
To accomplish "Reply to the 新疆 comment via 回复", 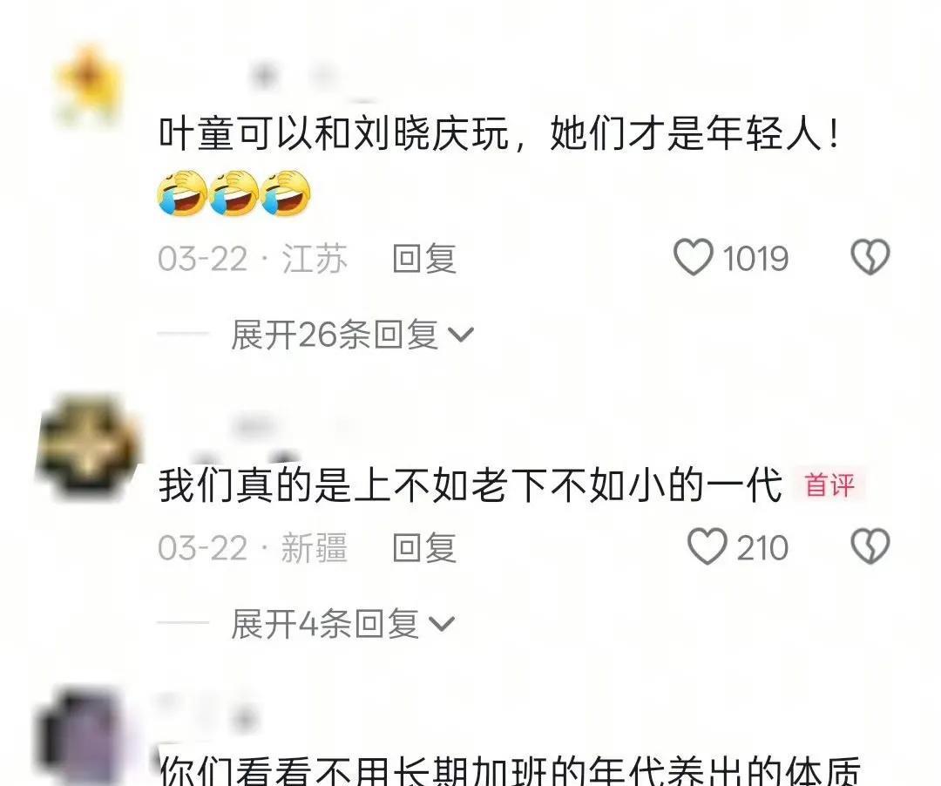I will (424, 548).
